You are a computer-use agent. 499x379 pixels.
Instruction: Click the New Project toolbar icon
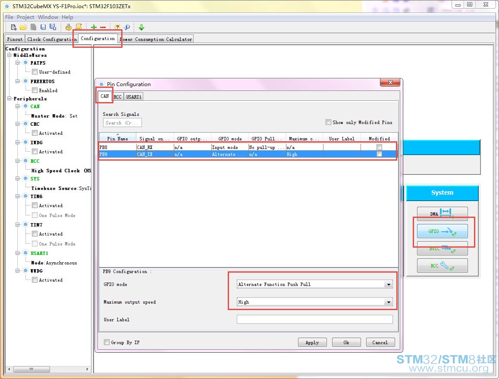click(x=14, y=27)
